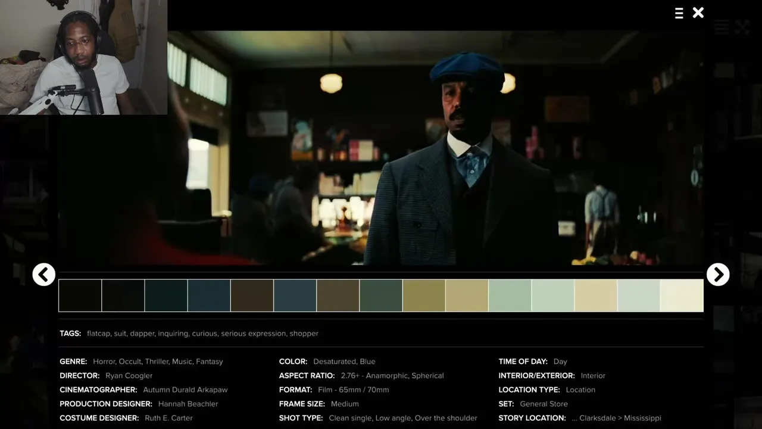The width and height of the screenshot is (762, 429).
Task: Pick the pale mint palette swatch
Action: pos(553,296)
